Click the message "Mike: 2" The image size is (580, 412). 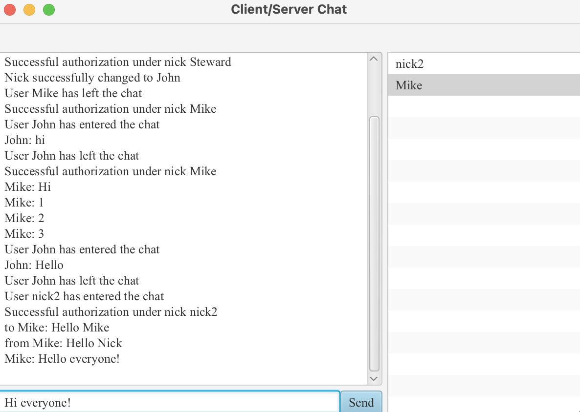24,218
